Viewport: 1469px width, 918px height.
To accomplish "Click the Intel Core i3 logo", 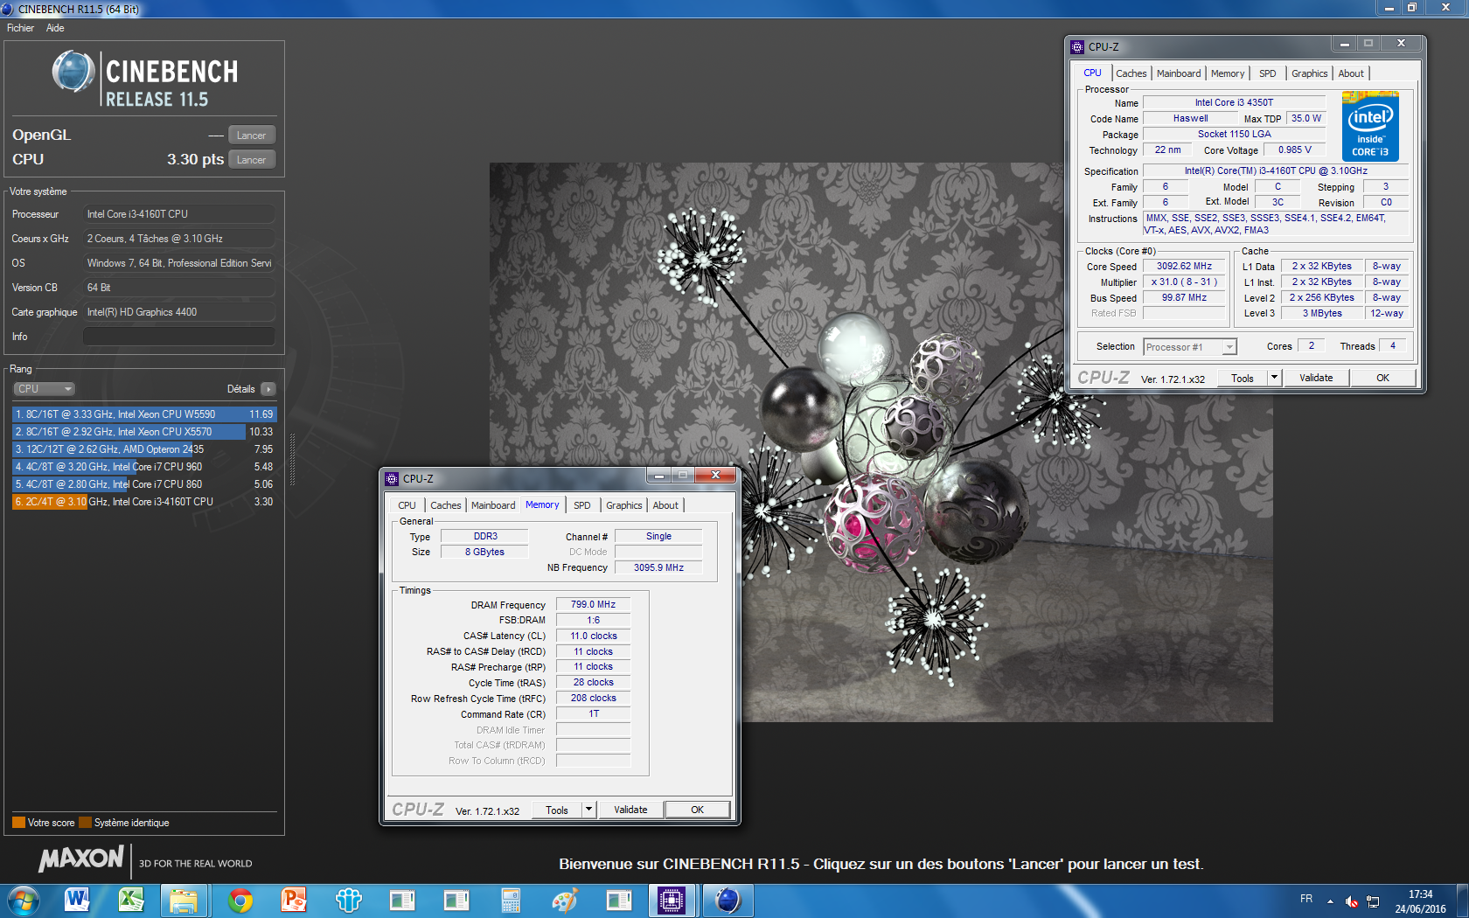I will click(1370, 127).
